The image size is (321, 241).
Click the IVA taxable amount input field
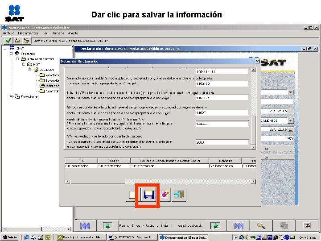[222, 124]
